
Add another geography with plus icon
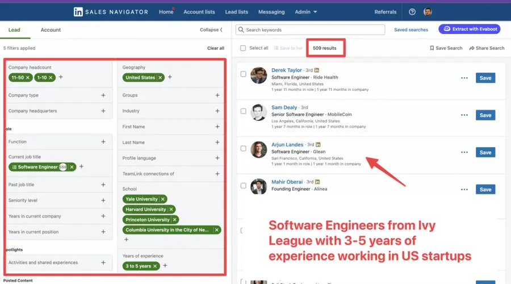[170, 77]
